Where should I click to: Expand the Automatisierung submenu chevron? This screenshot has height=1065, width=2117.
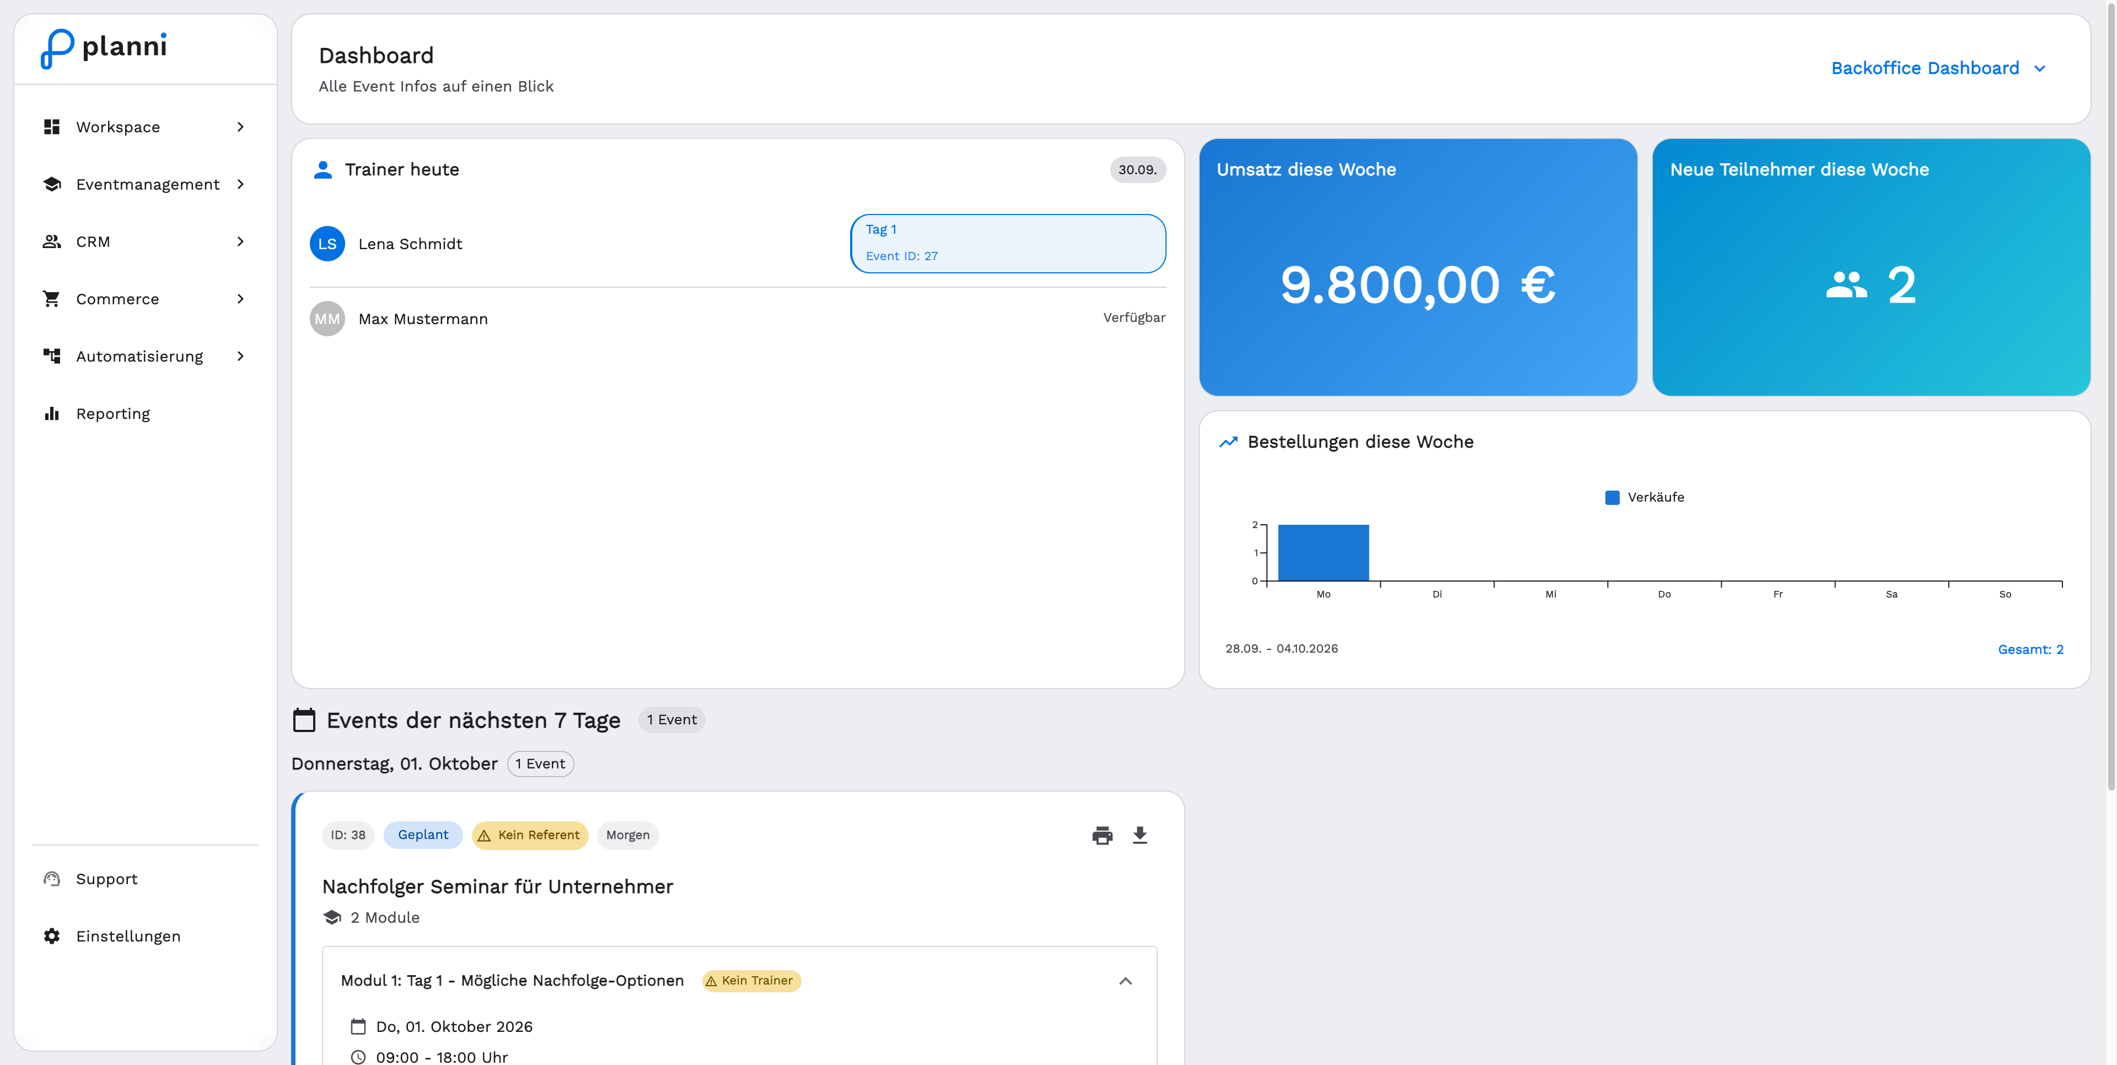tap(240, 356)
